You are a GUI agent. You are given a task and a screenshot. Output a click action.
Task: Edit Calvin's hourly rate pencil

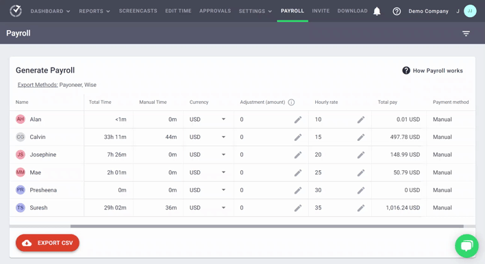[x=361, y=137]
